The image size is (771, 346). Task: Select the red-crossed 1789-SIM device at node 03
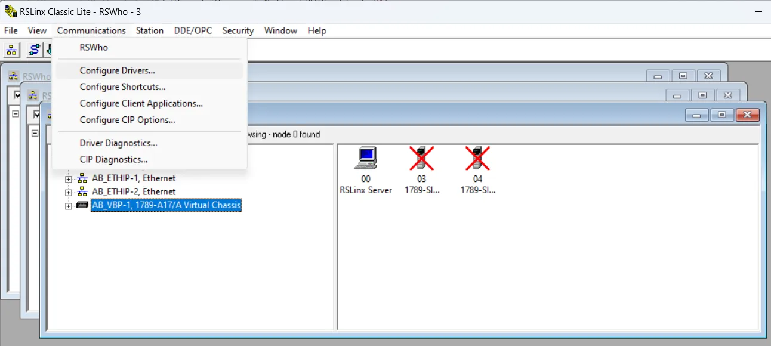[422, 158]
